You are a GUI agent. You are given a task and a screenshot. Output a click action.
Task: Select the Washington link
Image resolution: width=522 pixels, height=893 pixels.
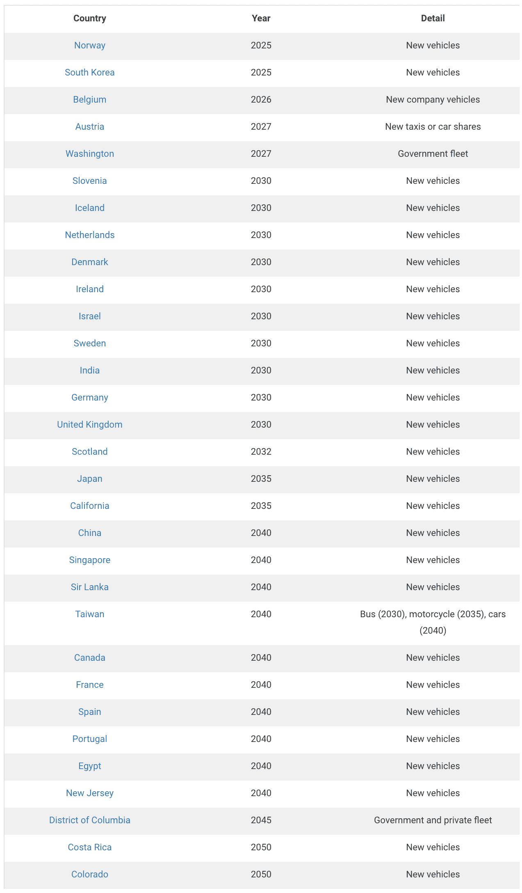click(x=89, y=154)
